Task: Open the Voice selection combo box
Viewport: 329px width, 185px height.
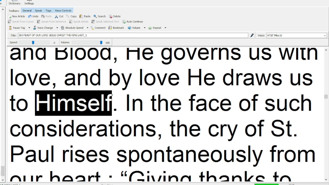Action: coord(297,35)
